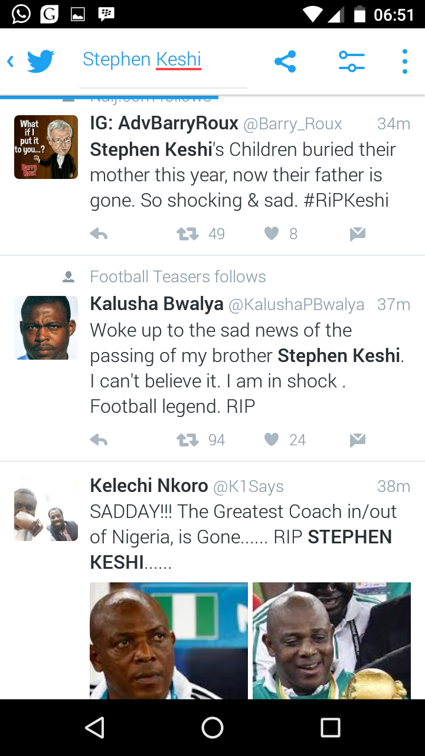Tap the Stephen Keshi search field
This screenshot has height=756, width=425.
coord(162,60)
